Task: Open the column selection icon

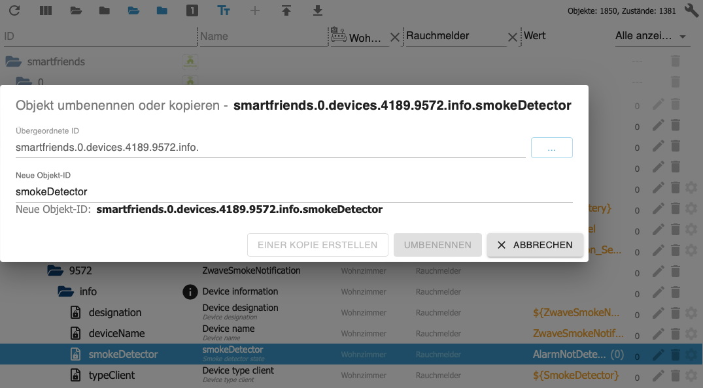Action: coord(45,10)
